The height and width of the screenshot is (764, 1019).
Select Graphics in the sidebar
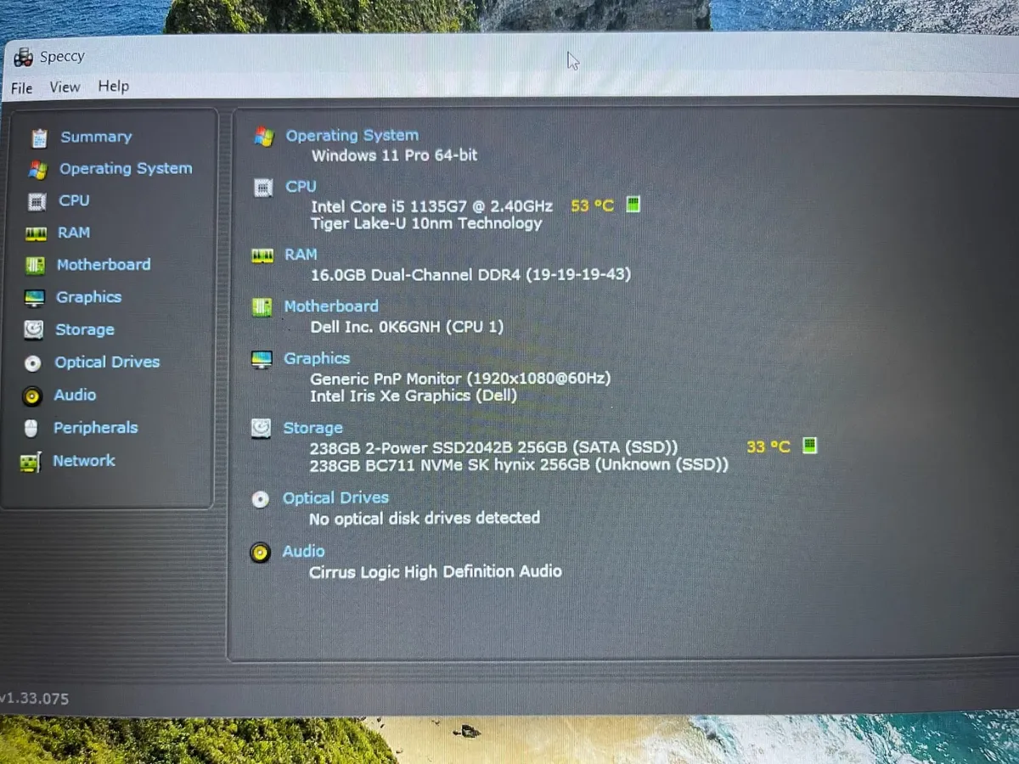pos(88,297)
